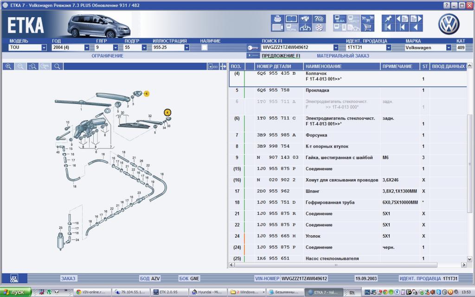
Task: Zoom in on the illustration
Action: coord(8,66)
